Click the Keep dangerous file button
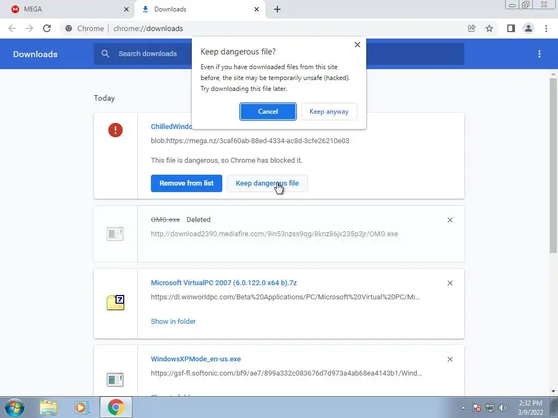This screenshot has width=558, height=418. [267, 183]
